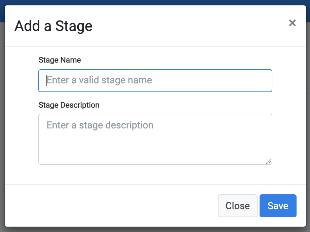Image resolution: width=310 pixels, height=232 pixels.
Task: Click divider line above the footer buttons
Action: point(155,185)
